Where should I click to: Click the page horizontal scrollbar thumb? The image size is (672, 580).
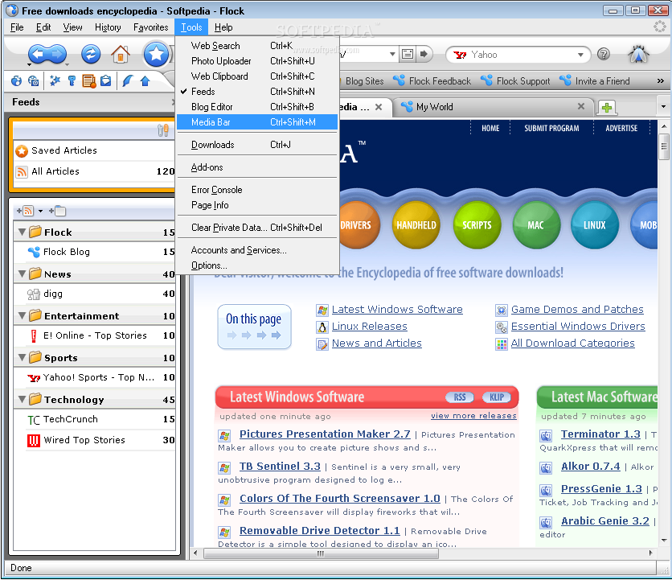321,553
